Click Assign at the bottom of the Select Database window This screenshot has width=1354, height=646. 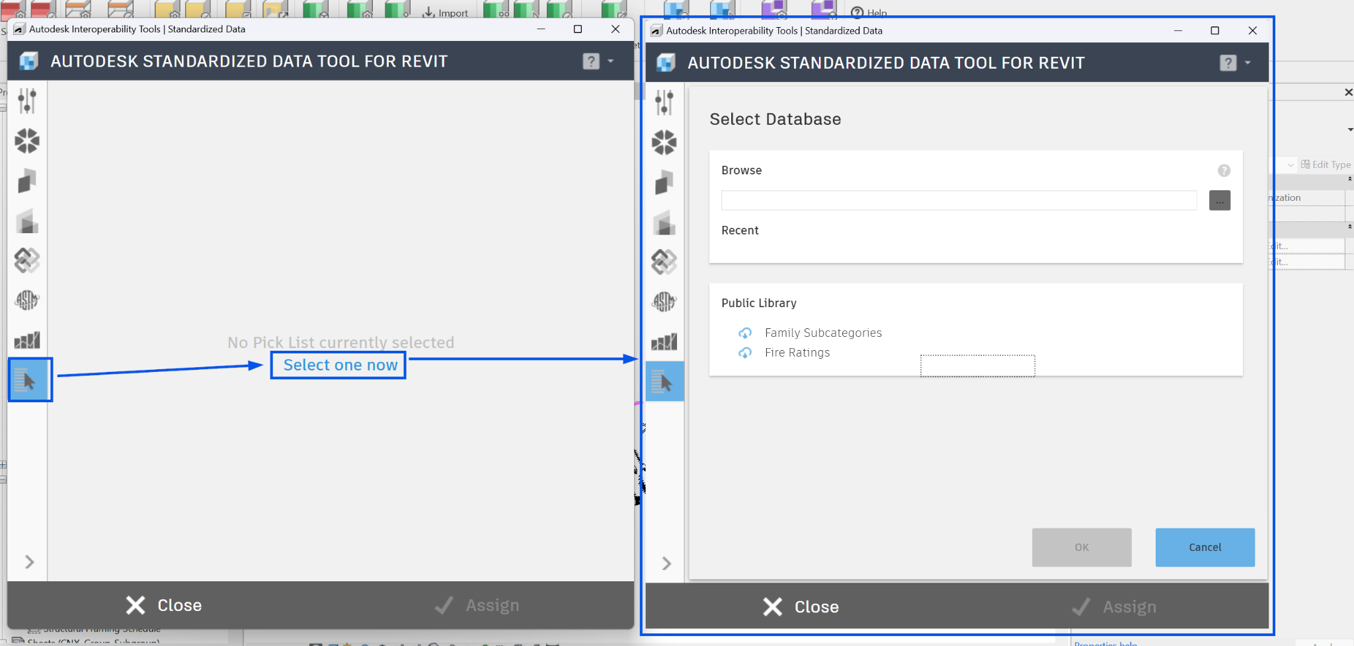point(1115,606)
